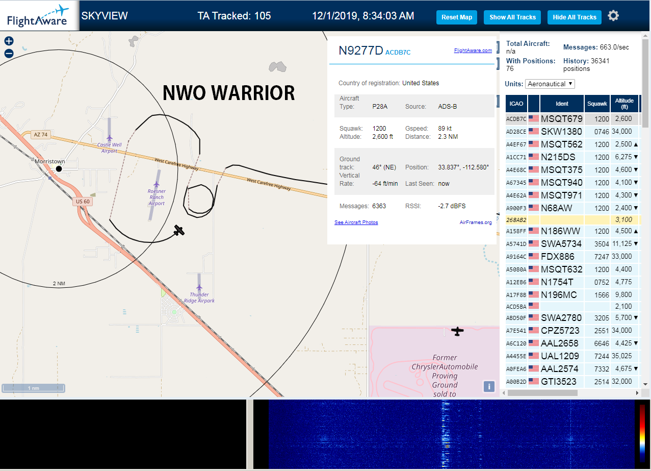651x471 pixels.
Task: Select the N68AW aircraft row
Action: (572, 208)
